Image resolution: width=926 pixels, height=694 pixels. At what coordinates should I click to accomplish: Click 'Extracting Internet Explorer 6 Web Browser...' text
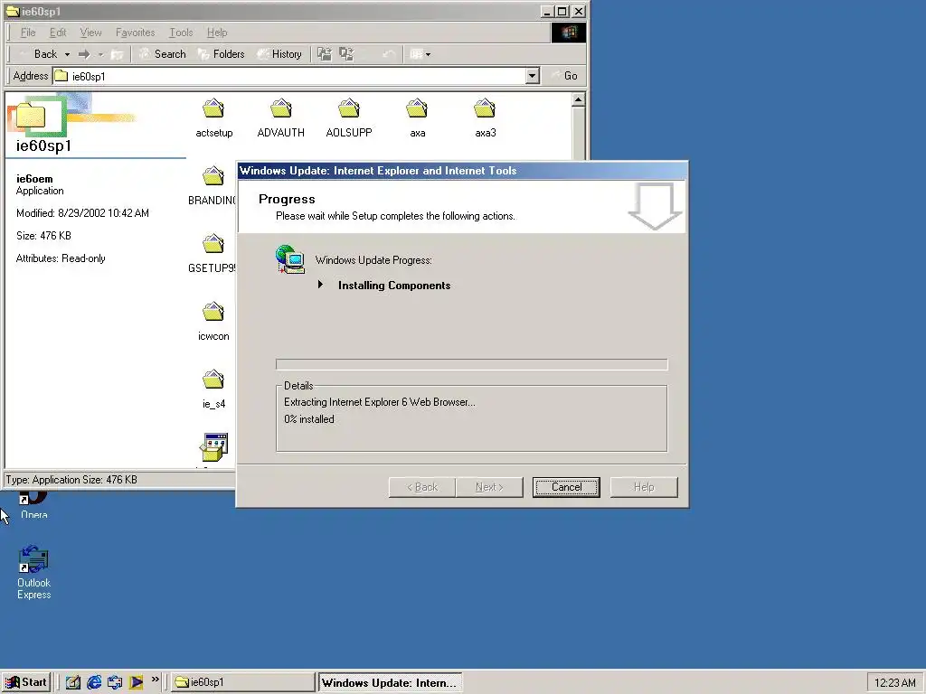[x=379, y=402]
